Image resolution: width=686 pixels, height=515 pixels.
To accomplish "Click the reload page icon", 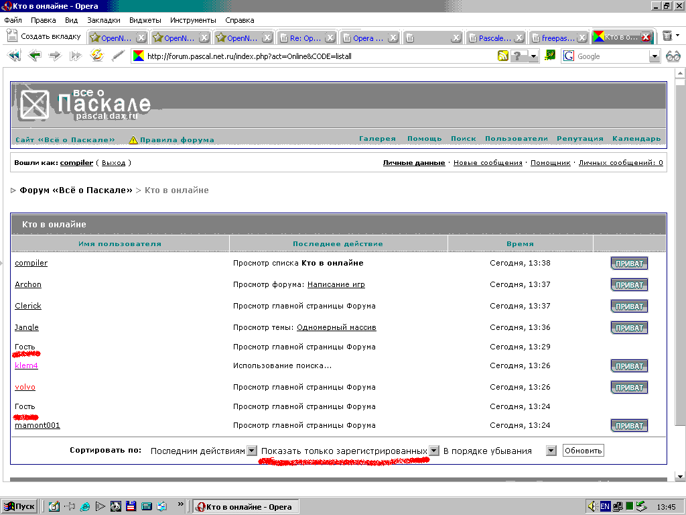I will click(97, 56).
